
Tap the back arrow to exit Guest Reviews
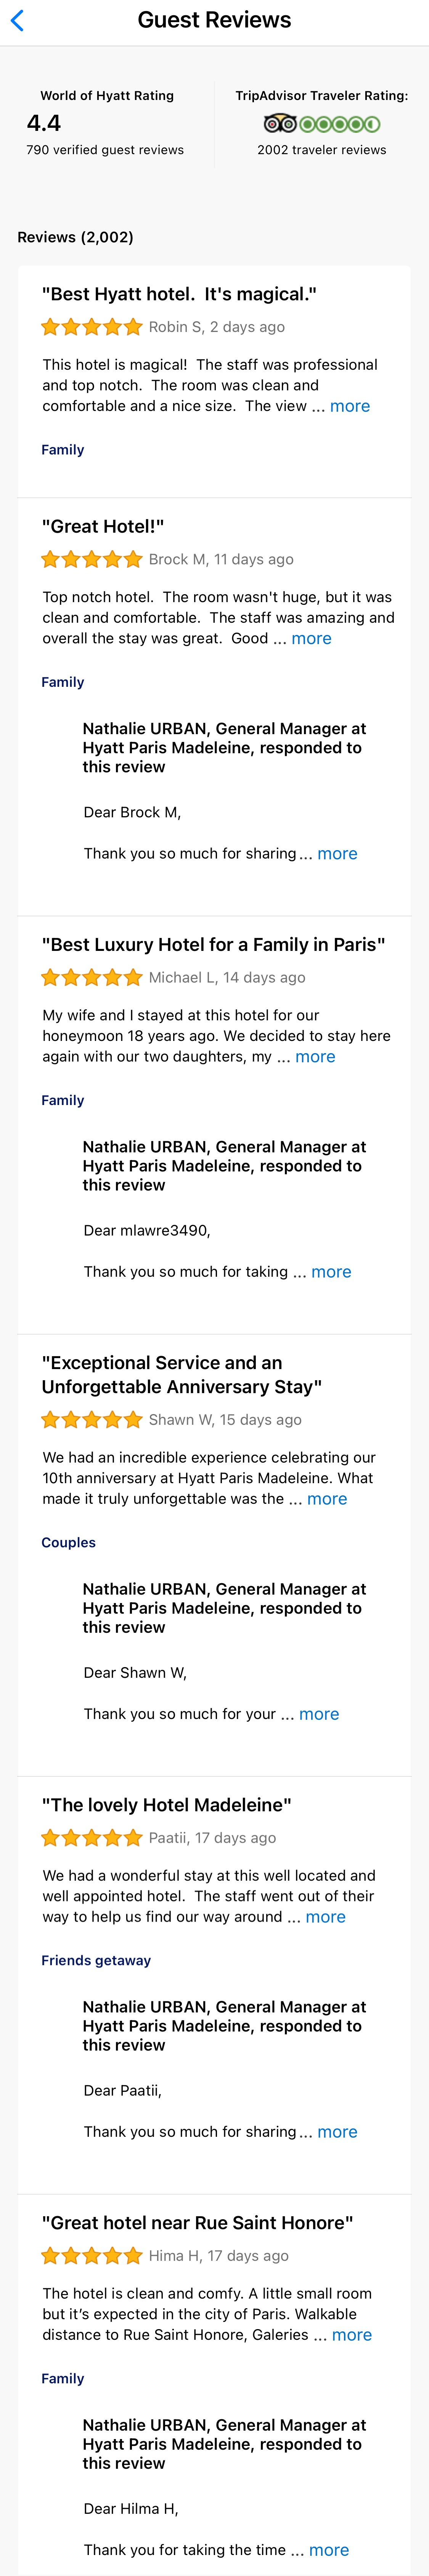click(18, 19)
